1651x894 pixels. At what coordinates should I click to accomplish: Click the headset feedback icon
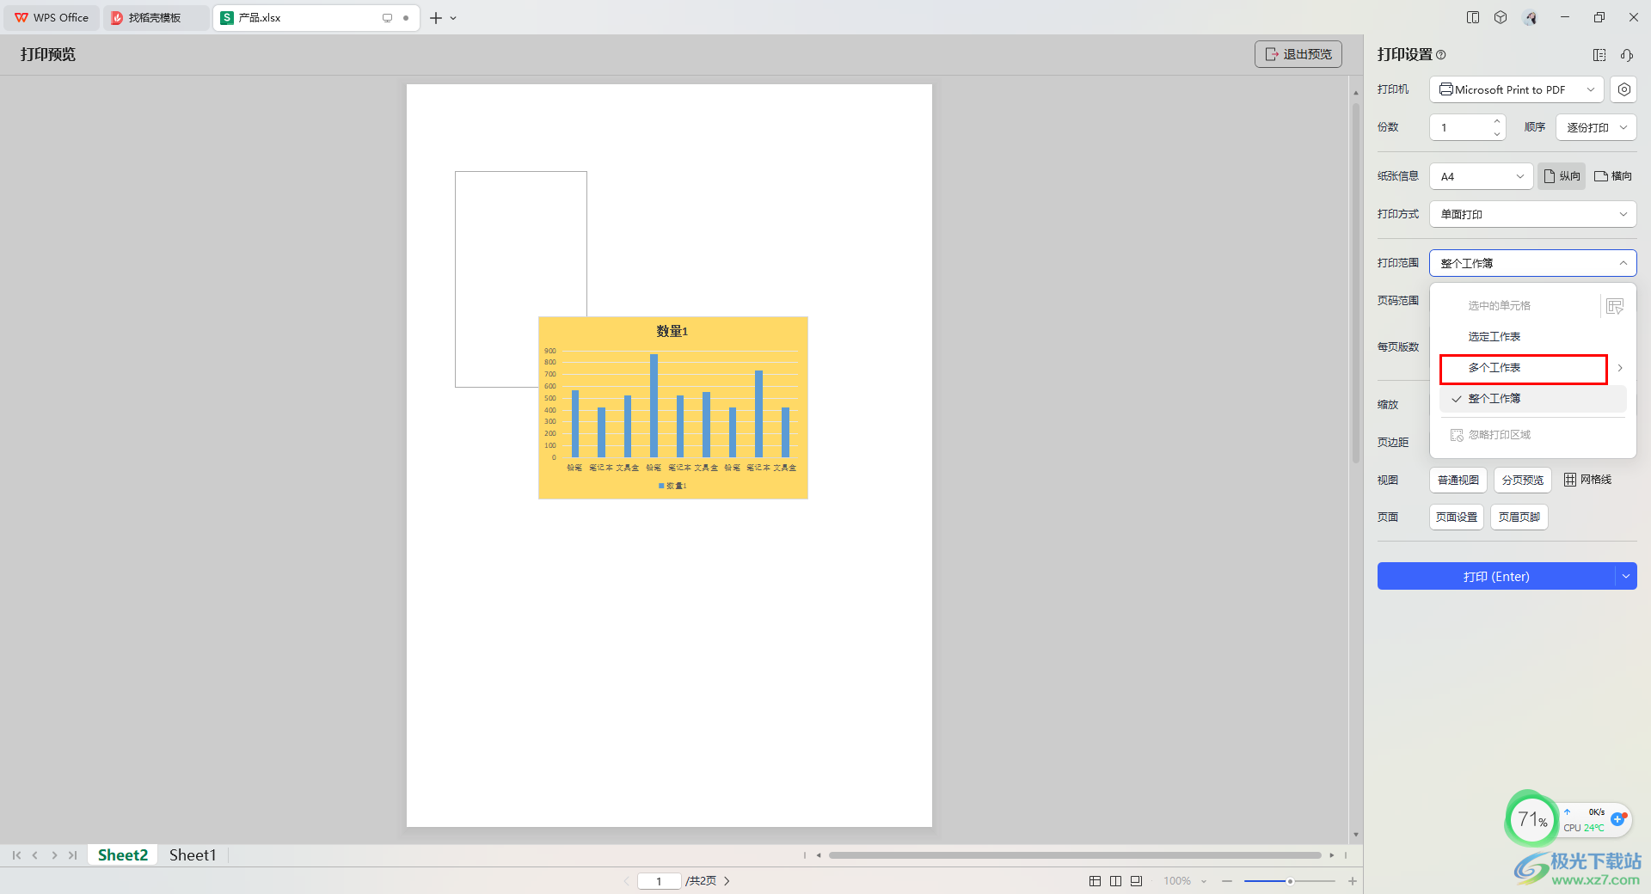(1627, 55)
